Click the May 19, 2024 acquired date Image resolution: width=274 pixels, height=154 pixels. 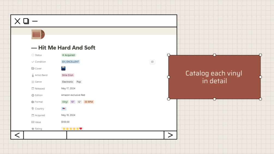(x=68, y=115)
